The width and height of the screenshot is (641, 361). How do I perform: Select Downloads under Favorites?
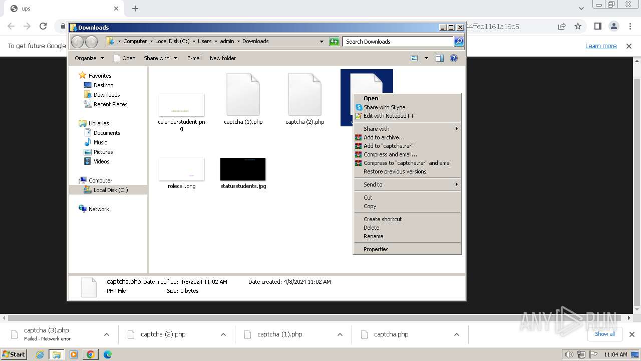click(x=107, y=95)
